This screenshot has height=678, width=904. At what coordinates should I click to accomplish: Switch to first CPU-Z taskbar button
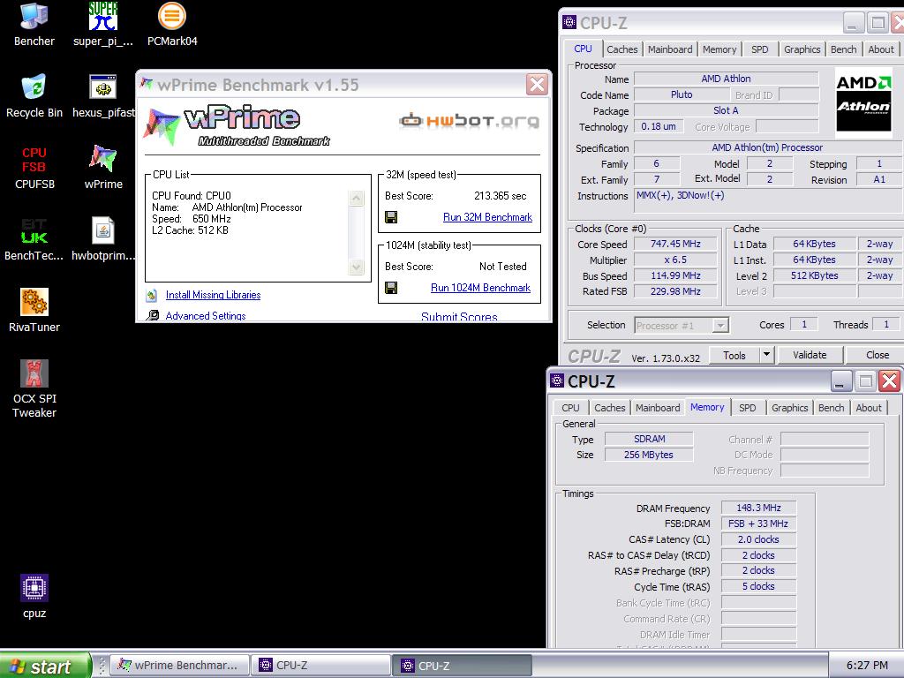[x=320, y=666]
